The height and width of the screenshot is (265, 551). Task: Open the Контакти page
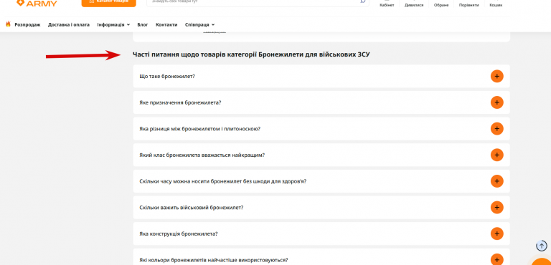166,24
